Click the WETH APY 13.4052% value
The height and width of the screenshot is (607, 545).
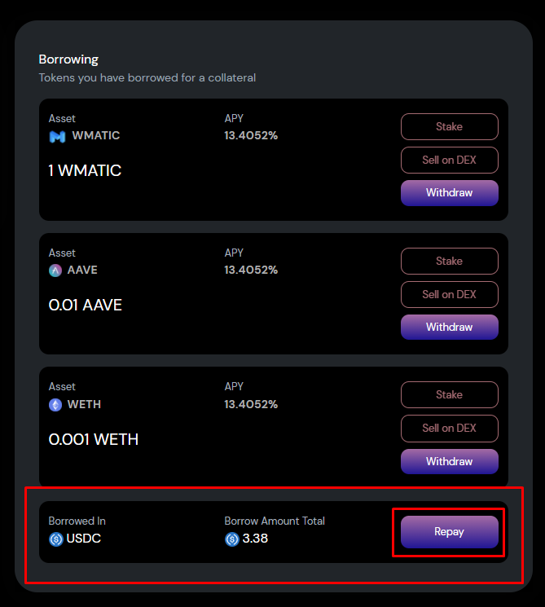coord(251,405)
